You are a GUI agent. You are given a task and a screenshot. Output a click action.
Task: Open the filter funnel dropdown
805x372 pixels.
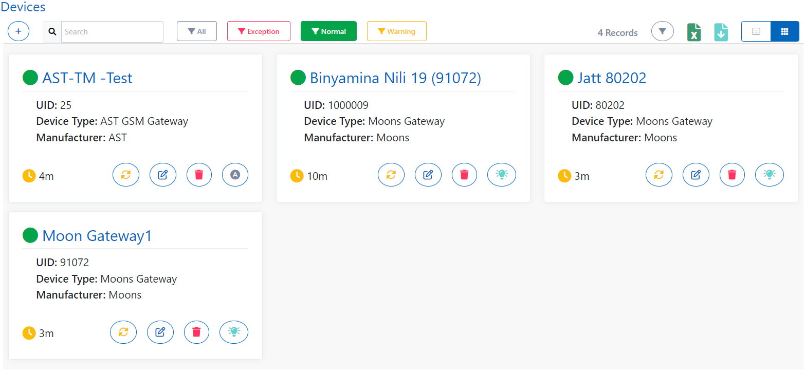click(662, 31)
